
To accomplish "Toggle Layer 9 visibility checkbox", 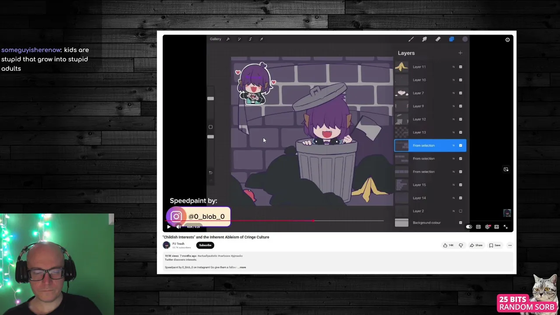I will coord(460,106).
